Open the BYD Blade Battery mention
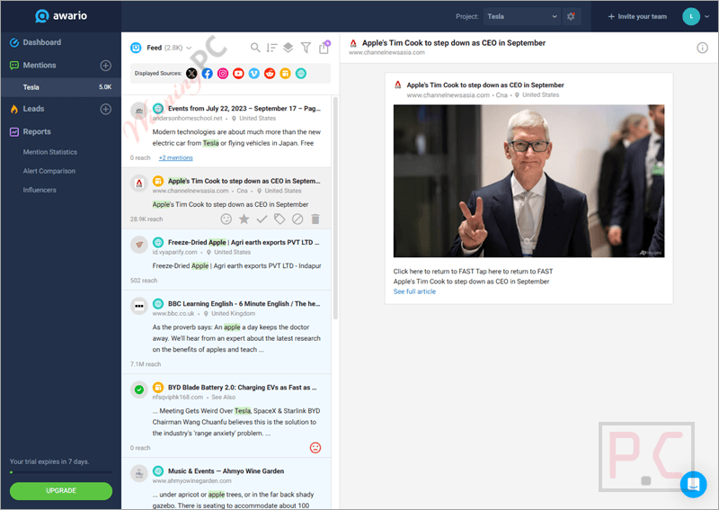This screenshot has width=719, height=510. point(226,416)
